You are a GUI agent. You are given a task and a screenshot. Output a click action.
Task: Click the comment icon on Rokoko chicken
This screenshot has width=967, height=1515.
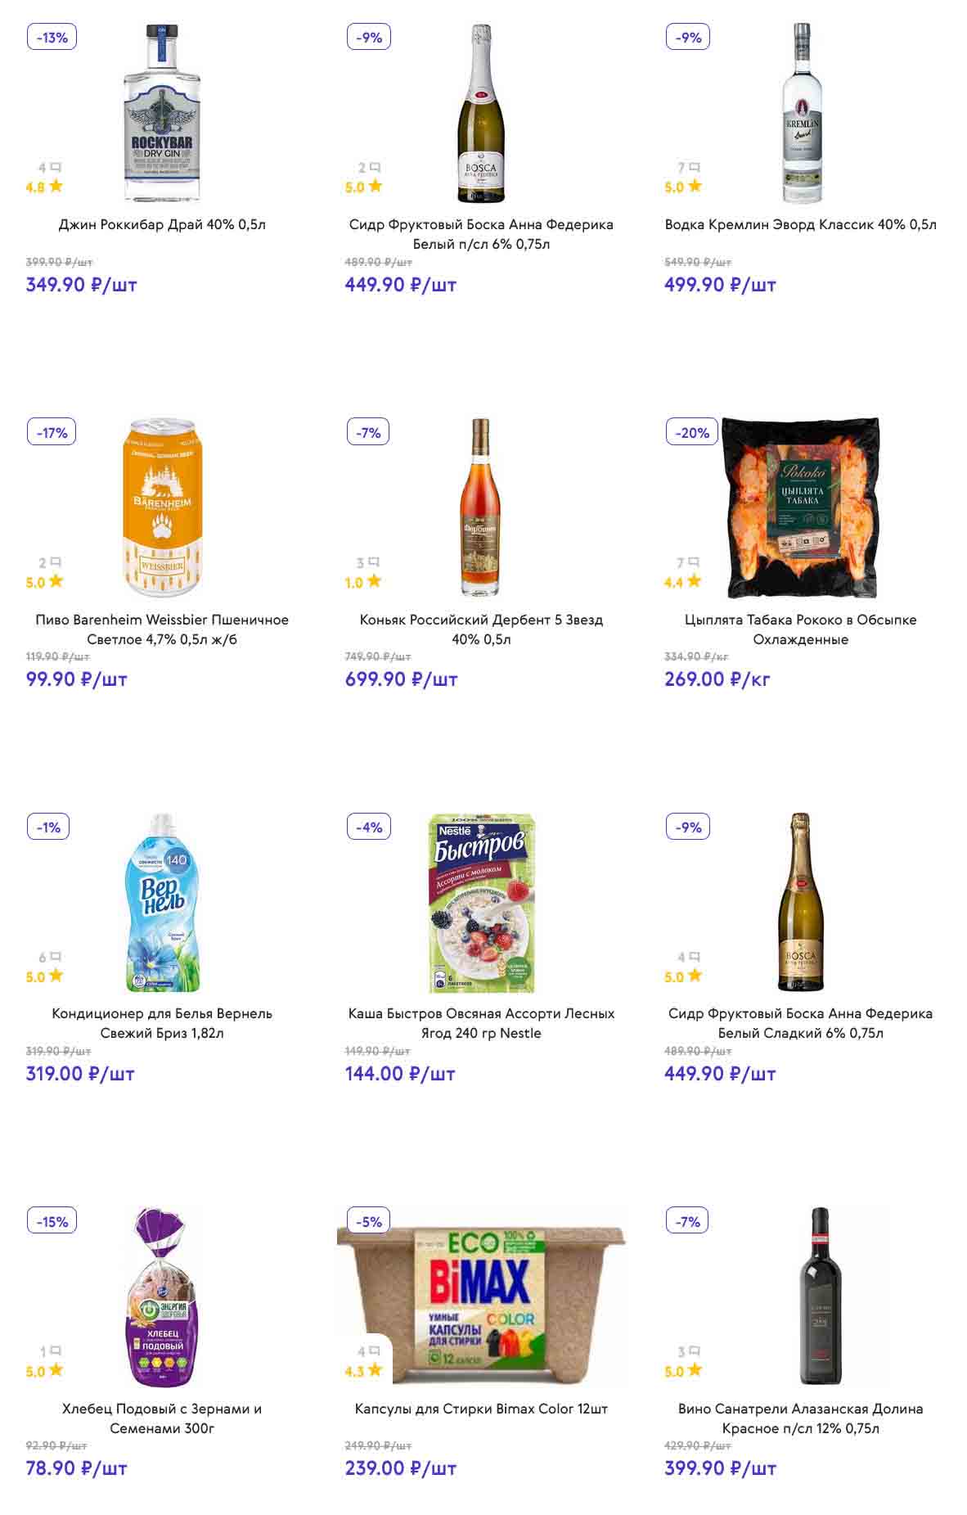coord(694,562)
